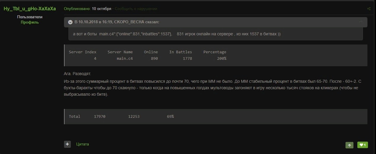Jump to the original quoted post arrow

(x=361, y=22)
